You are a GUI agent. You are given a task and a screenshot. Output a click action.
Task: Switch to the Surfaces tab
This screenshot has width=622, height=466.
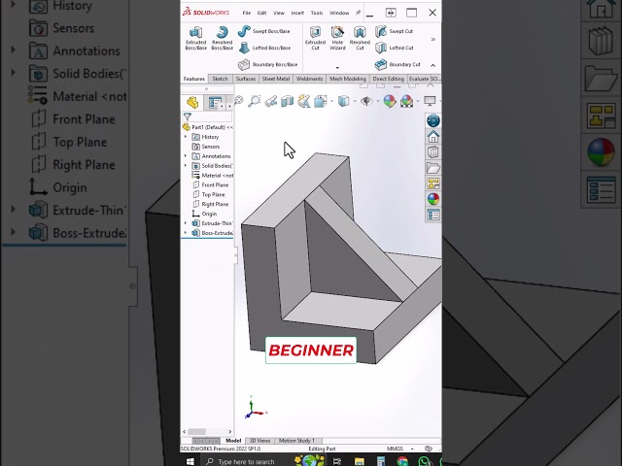246,79
